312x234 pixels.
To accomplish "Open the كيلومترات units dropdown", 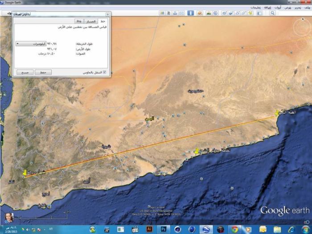I will 32,44.
